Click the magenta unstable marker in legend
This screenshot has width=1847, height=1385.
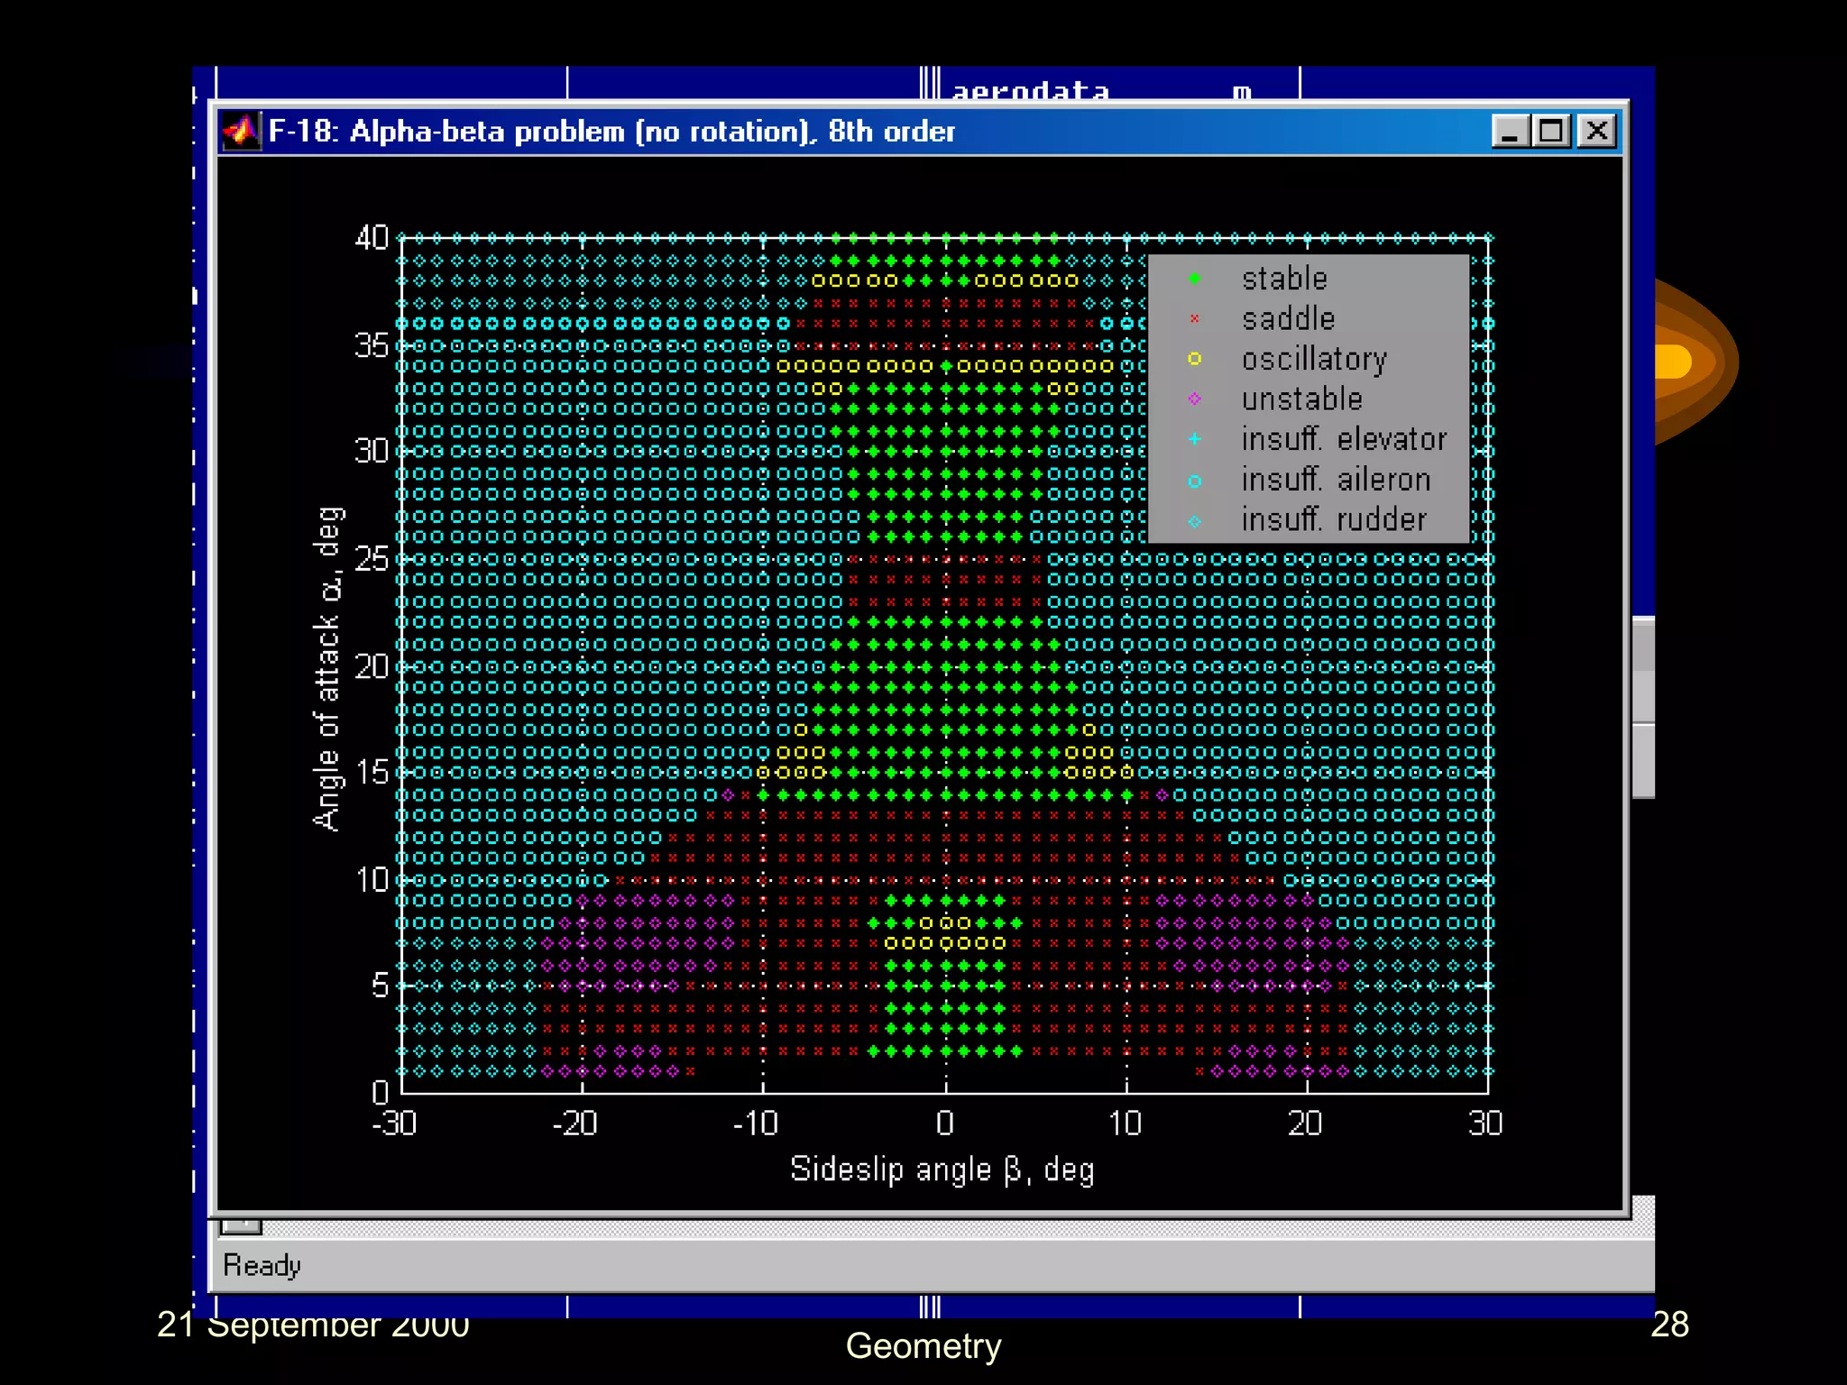click(x=1195, y=399)
